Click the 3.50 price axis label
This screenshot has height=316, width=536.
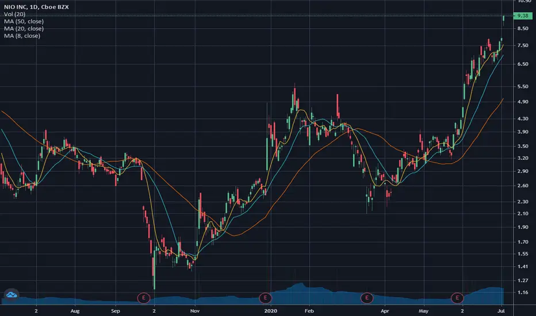(523, 146)
